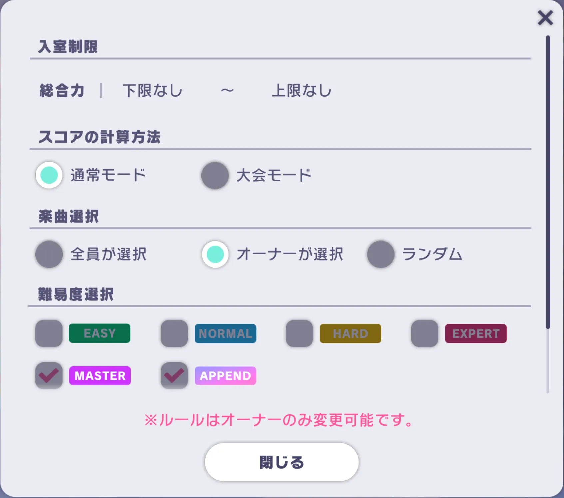Select 通常モード score calculation
564x498 pixels.
[49, 175]
